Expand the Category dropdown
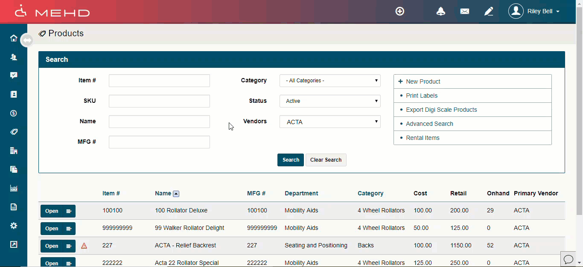Screen dimensions: 583x267 [x=330, y=81]
